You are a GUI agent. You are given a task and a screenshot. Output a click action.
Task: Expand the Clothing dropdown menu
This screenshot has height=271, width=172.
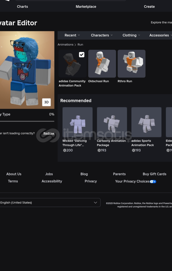[131, 35]
